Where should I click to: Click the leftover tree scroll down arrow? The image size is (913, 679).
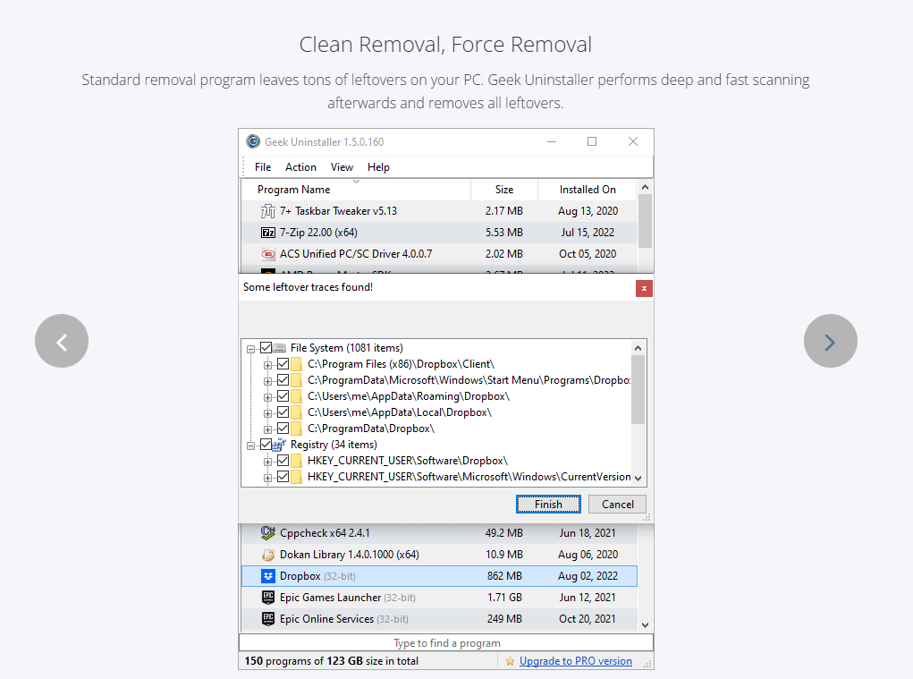pos(638,478)
